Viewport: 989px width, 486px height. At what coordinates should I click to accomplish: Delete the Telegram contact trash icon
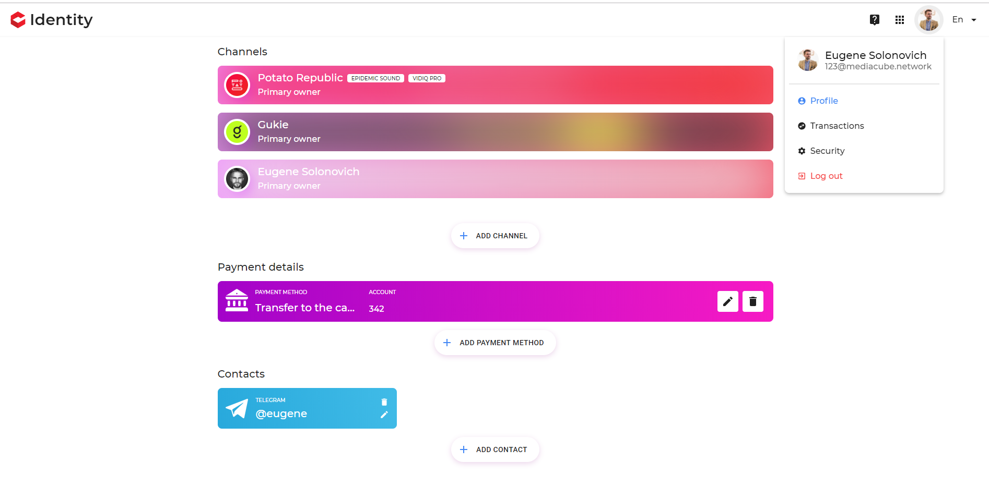[384, 402]
